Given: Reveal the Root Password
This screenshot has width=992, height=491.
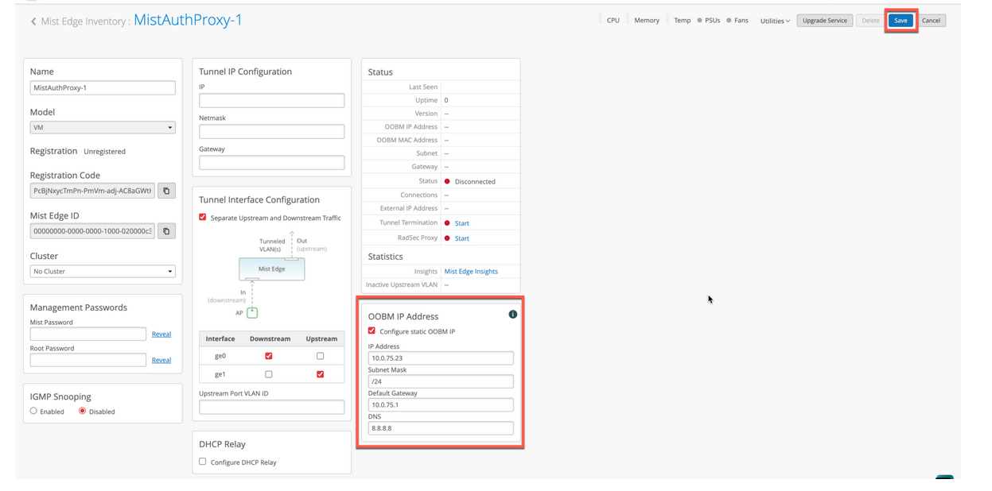Looking at the screenshot, I should click(x=161, y=360).
